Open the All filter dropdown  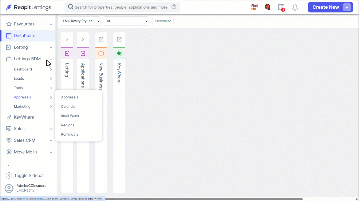(x=126, y=21)
